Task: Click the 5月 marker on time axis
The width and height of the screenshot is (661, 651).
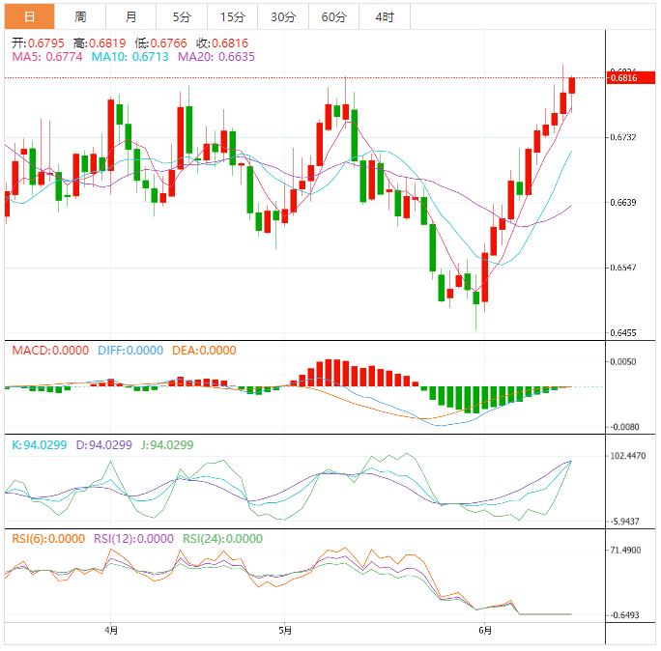Action: (x=284, y=632)
